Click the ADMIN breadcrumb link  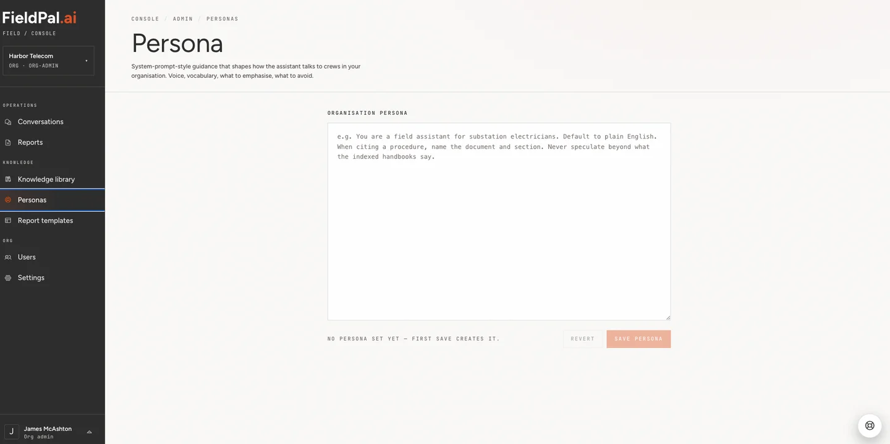coord(183,19)
